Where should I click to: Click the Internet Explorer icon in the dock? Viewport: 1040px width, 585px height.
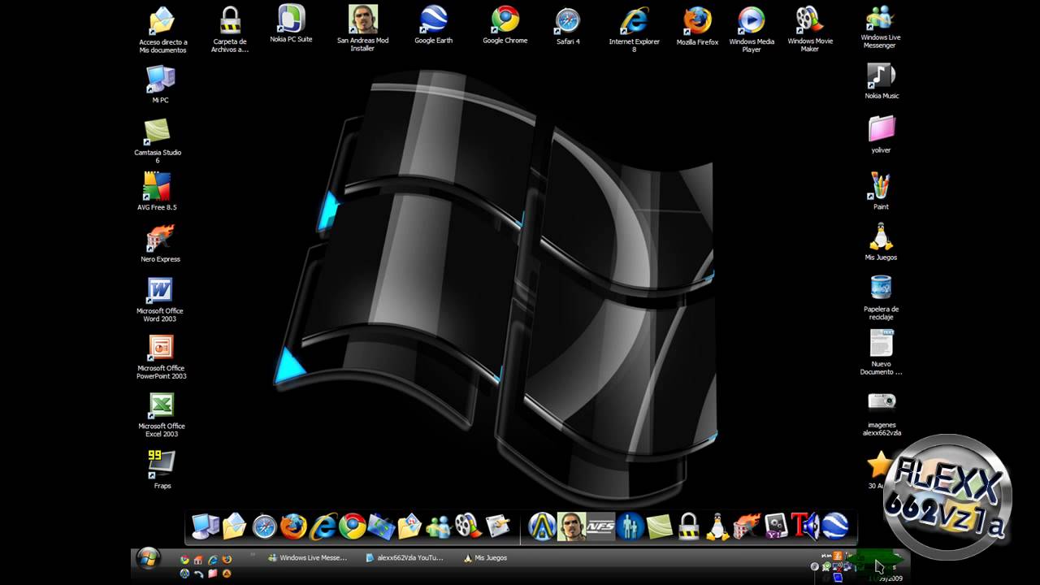[x=323, y=526]
